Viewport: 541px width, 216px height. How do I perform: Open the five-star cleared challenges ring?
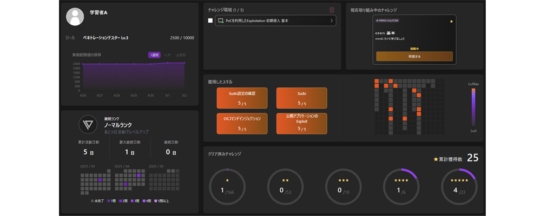coord(459,186)
